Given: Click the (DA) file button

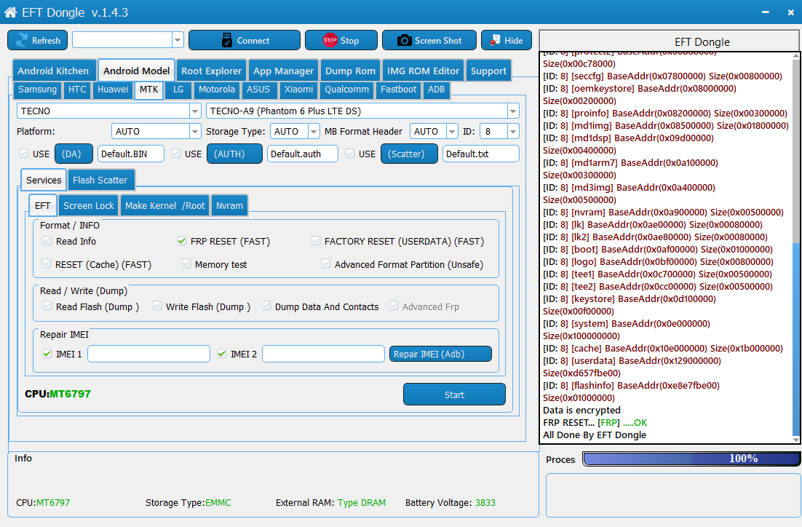Looking at the screenshot, I should pos(74,154).
